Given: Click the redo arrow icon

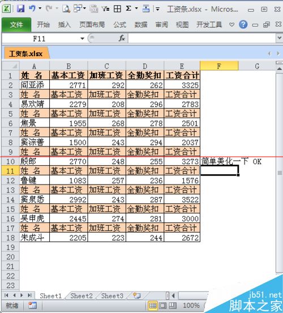Looking at the screenshot, I should (49, 8).
